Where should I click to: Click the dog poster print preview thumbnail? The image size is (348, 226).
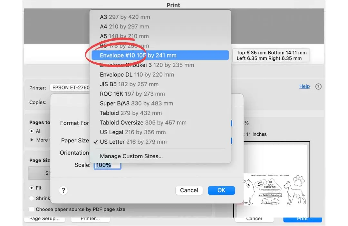click(x=275, y=189)
